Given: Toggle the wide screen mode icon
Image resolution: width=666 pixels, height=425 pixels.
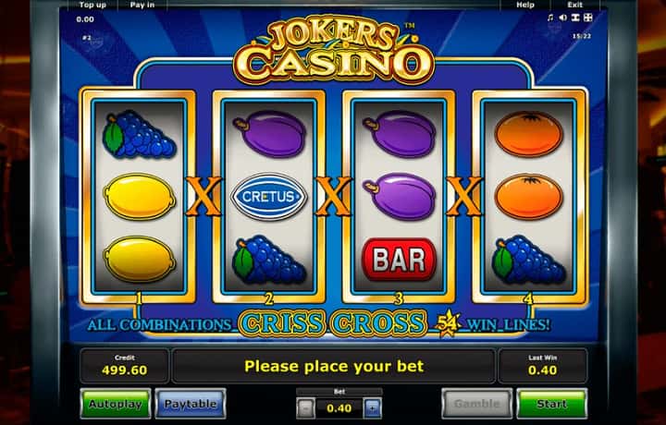Looking at the screenshot, I should tap(575, 18).
